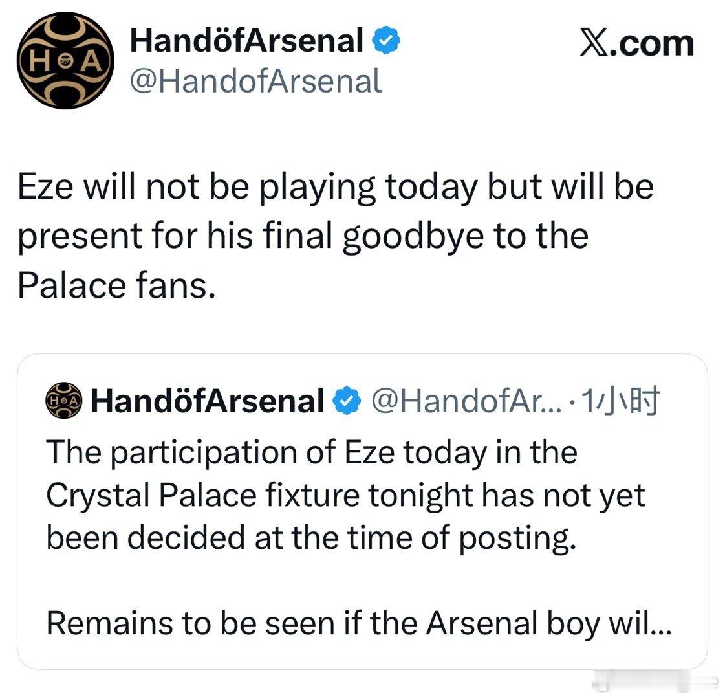Open the X.com logo link
Image resolution: width=725 pixels, height=699 pixels.
(636, 43)
